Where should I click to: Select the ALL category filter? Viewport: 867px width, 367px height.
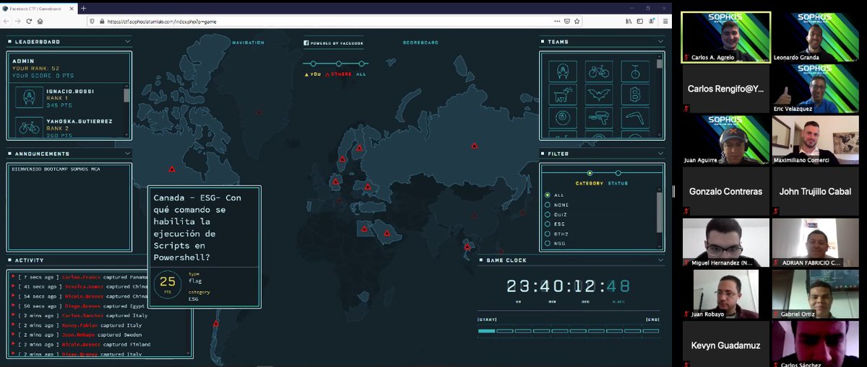(553, 195)
